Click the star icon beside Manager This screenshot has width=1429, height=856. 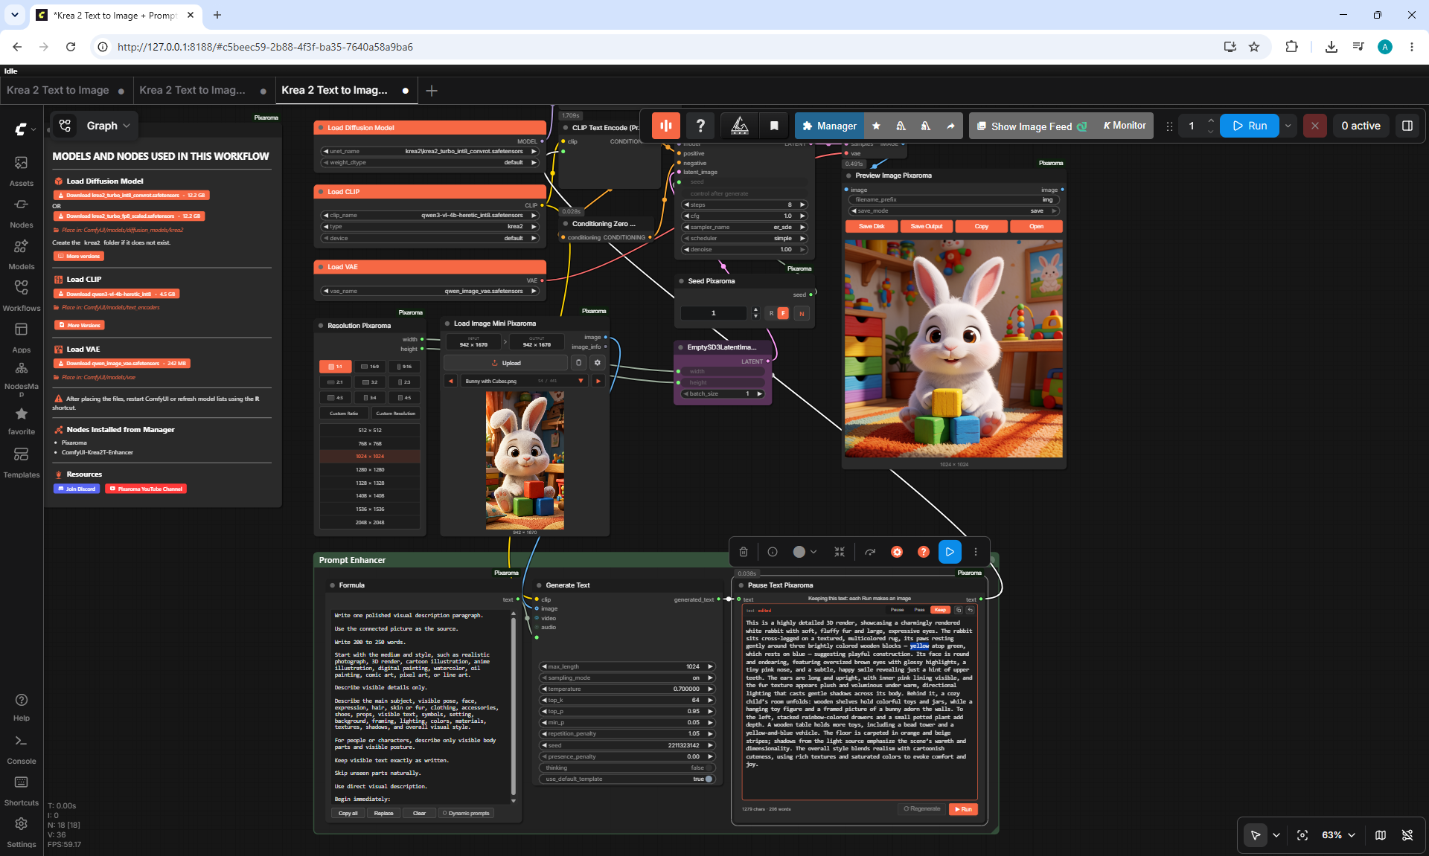(x=876, y=126)
